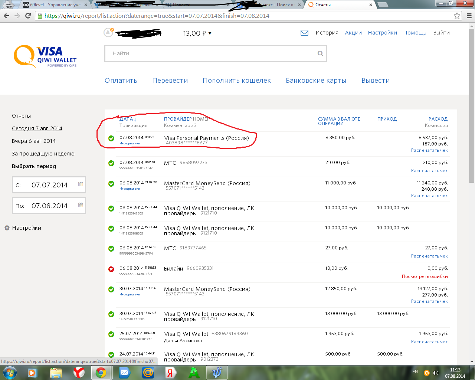Open the mail envelope taskbar icon
The image size is (475, 380).
coord(124,373)
